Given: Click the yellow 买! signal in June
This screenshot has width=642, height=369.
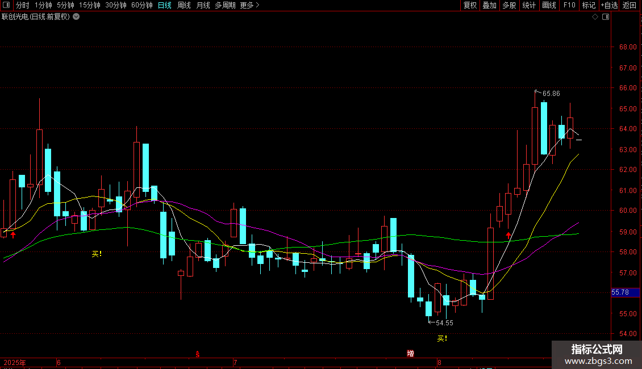Looking at the screenshot, I should (x=97, y=254).
